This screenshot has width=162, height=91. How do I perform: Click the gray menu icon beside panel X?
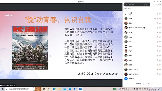(160, 5)
